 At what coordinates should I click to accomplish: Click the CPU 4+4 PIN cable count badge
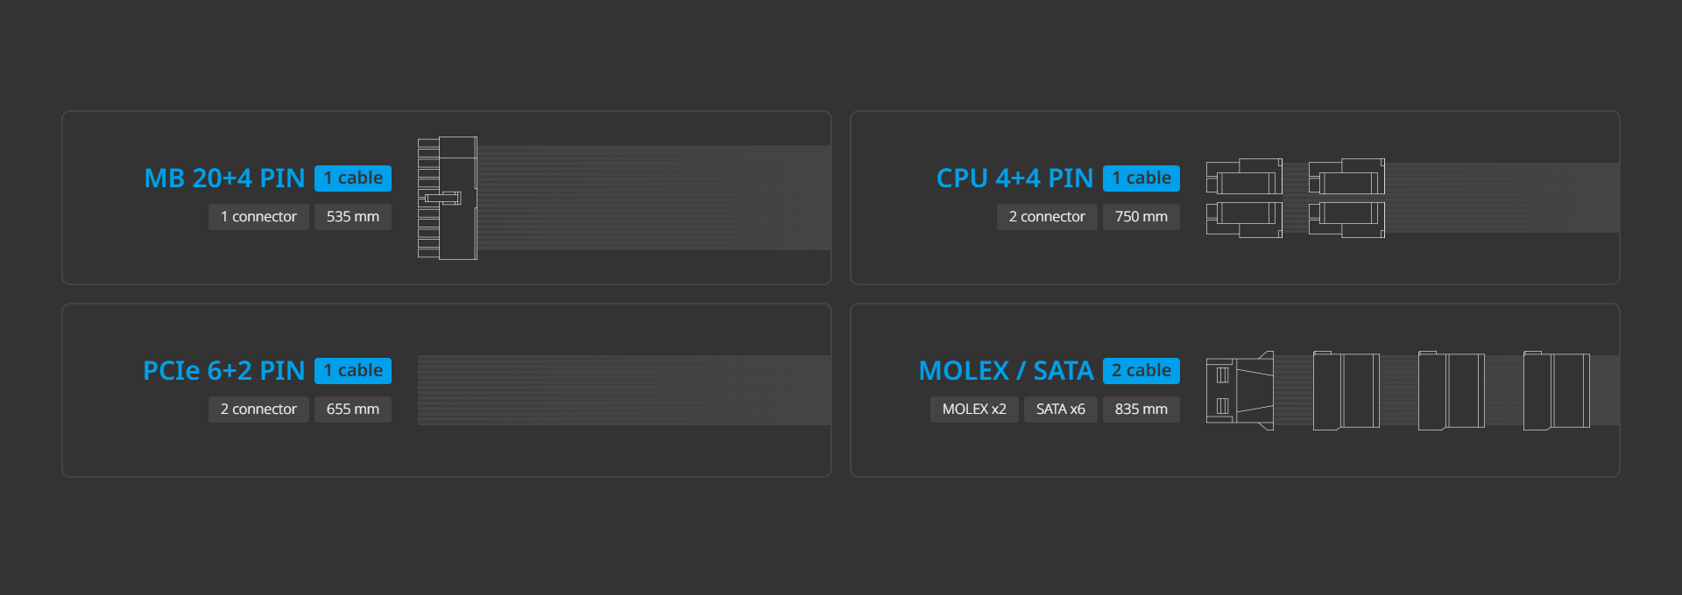point(1141,178)
